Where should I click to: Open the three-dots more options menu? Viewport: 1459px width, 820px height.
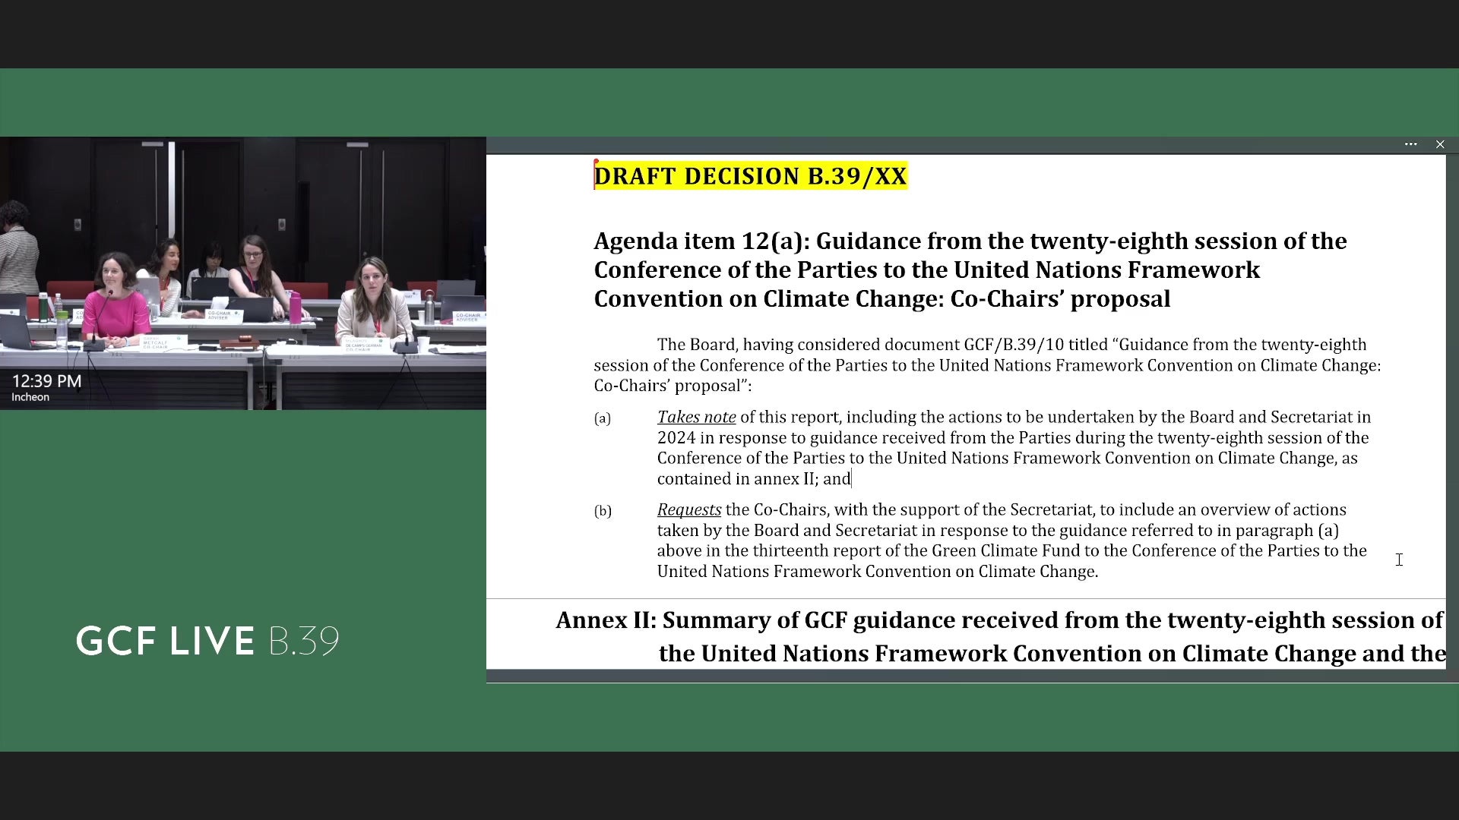click(1410, 144)
